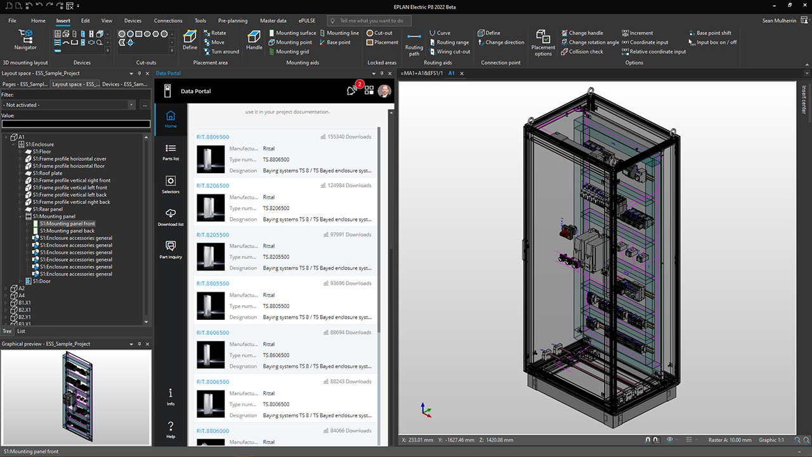The image size is (812, 457).
Task: Open the Pre-planning ribbon tab
Action: (x=233, y=20)
